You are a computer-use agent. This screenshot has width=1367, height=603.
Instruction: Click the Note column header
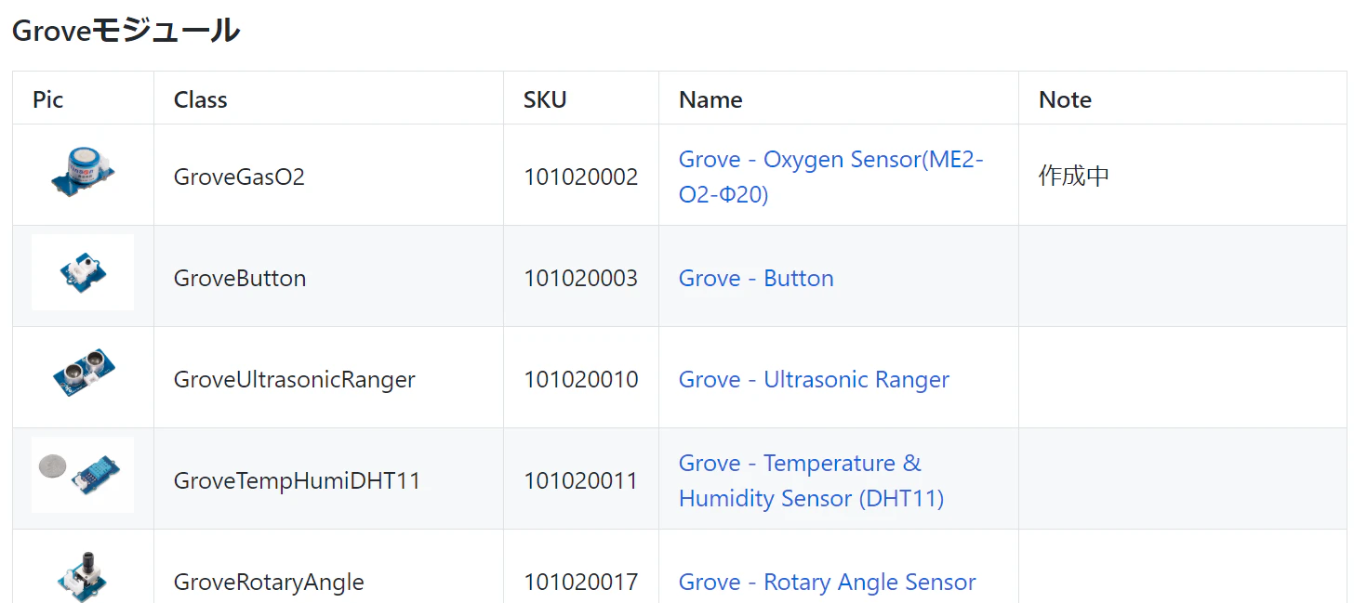pos(1065,99)
